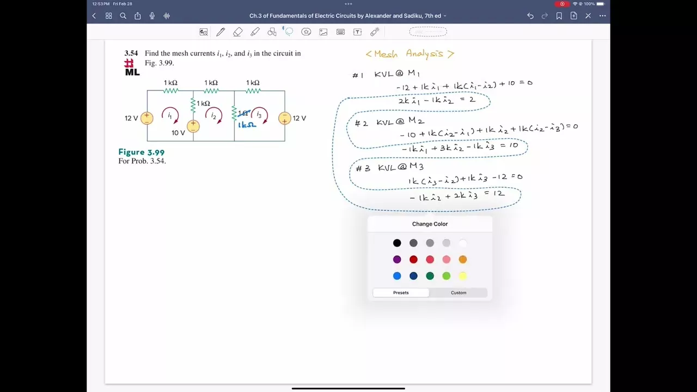
Task: Toggle bookmark for this page
Action: coord(559,16)
